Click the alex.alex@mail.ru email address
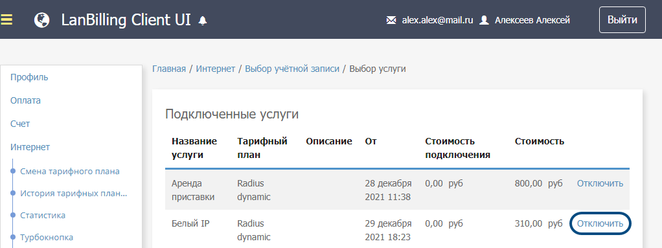The height and width of the screenshot is (248, 662). pos(437,20)
